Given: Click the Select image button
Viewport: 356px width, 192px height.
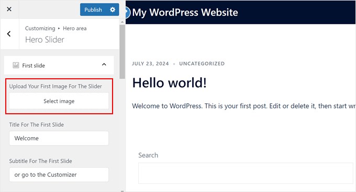Looking at the screenshot, I should pos(59,101).
